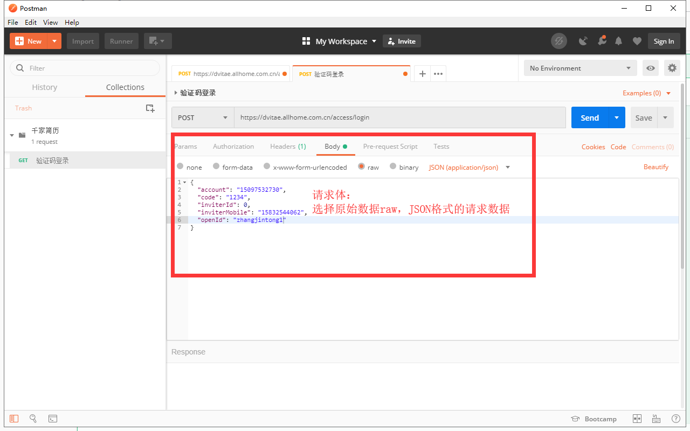This screenshot has height=431, width=690.
Task: Click the Sign In button
Action: point(664,41)
